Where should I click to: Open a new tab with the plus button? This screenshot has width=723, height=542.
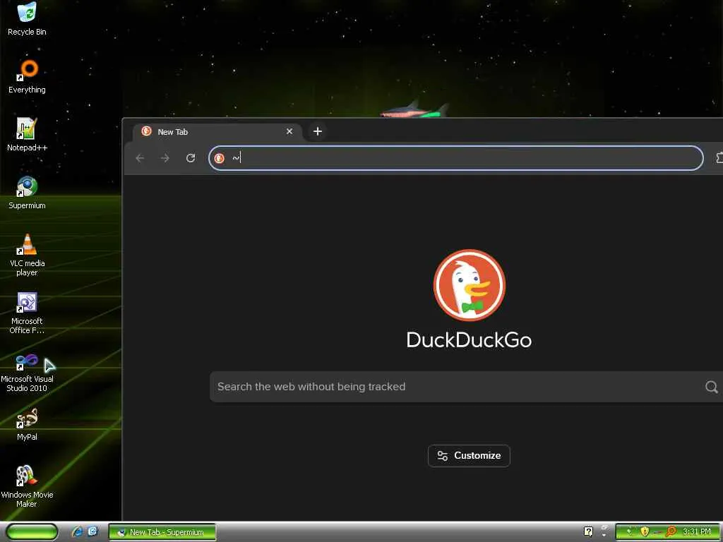point(317,131)
